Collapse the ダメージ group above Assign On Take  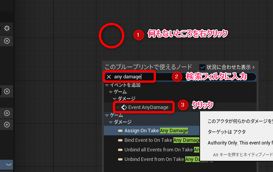111,122
